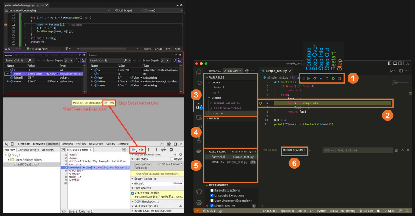
Task: Click the Step Out arrow in debug toolbar
Action: point(327,79)
